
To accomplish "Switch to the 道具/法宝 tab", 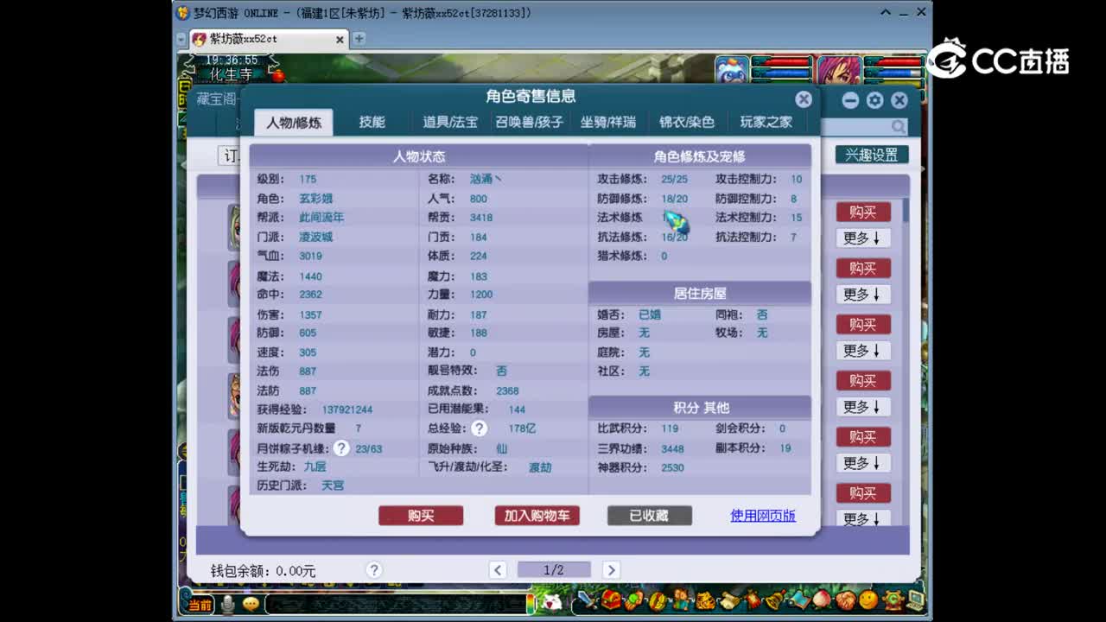I will coord(450,122).
